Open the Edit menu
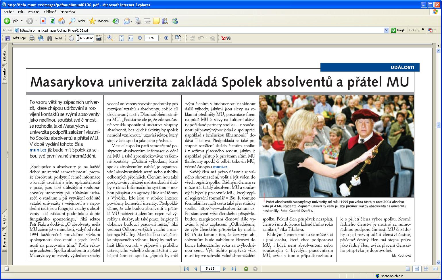This screenshot has width=442, height=280. point(21,12)
